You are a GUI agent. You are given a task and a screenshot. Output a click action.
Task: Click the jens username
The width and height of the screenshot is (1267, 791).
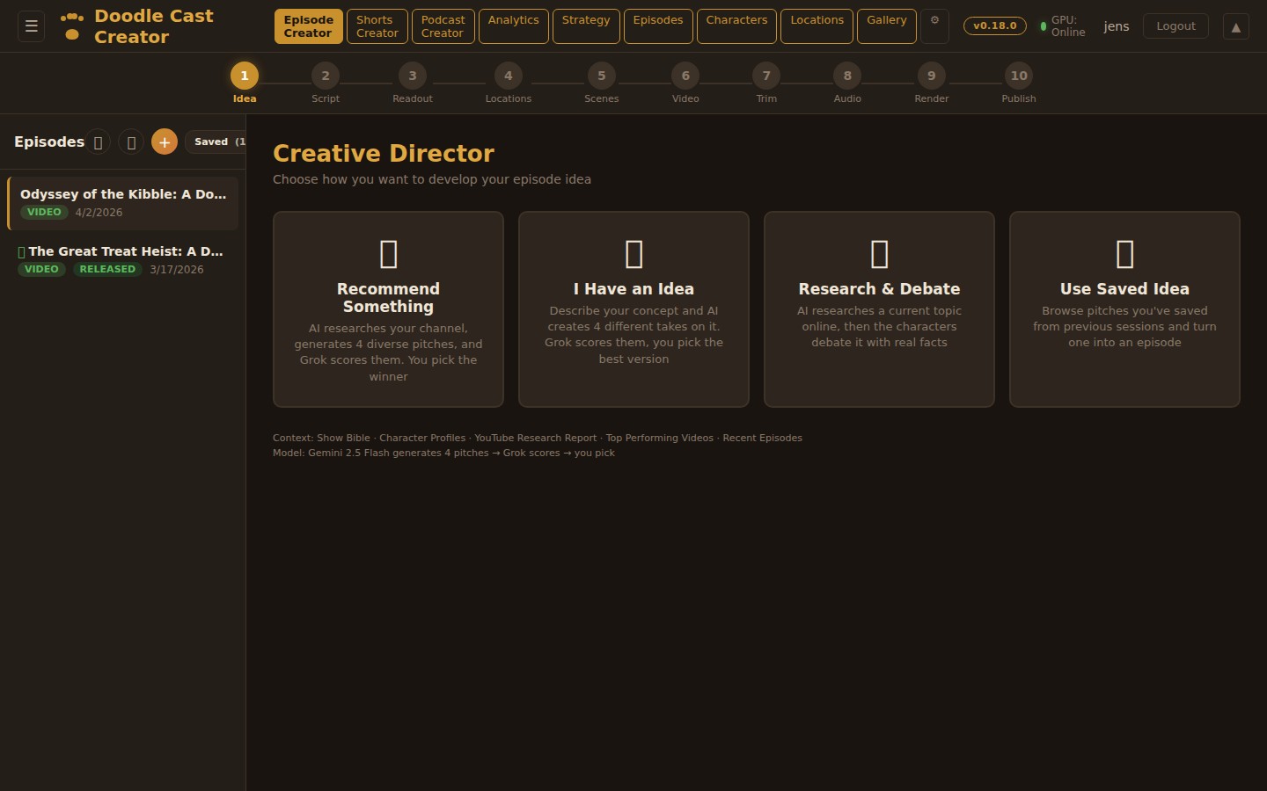click(x=1117, y=26)
